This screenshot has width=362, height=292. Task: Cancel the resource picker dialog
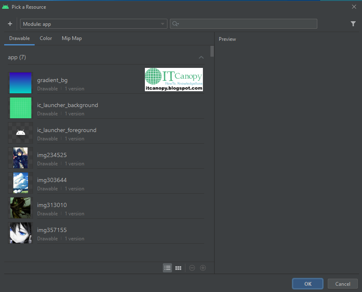pyautogui.click(x=342, y=284)
